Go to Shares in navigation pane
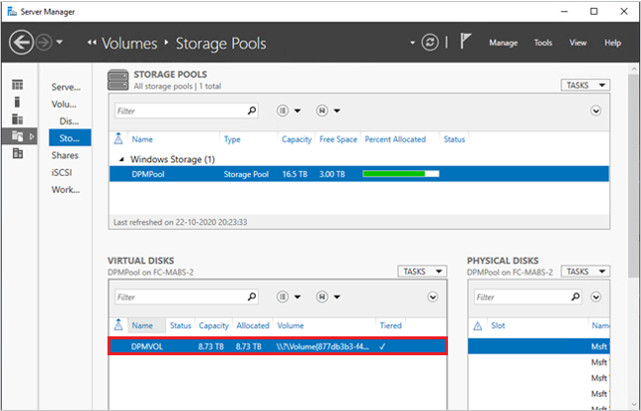 tap(65, 155)
